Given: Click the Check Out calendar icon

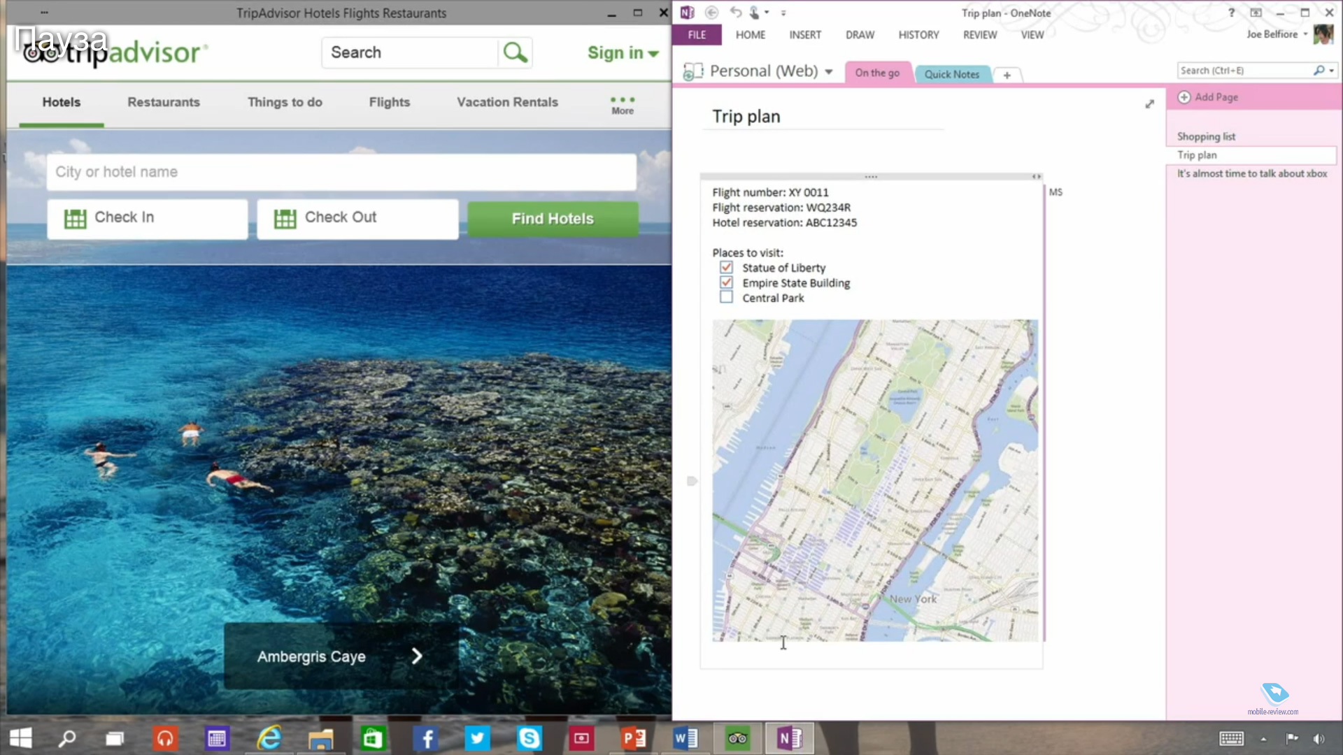Looking at the screenshot, I should click(x=285, y=219).
